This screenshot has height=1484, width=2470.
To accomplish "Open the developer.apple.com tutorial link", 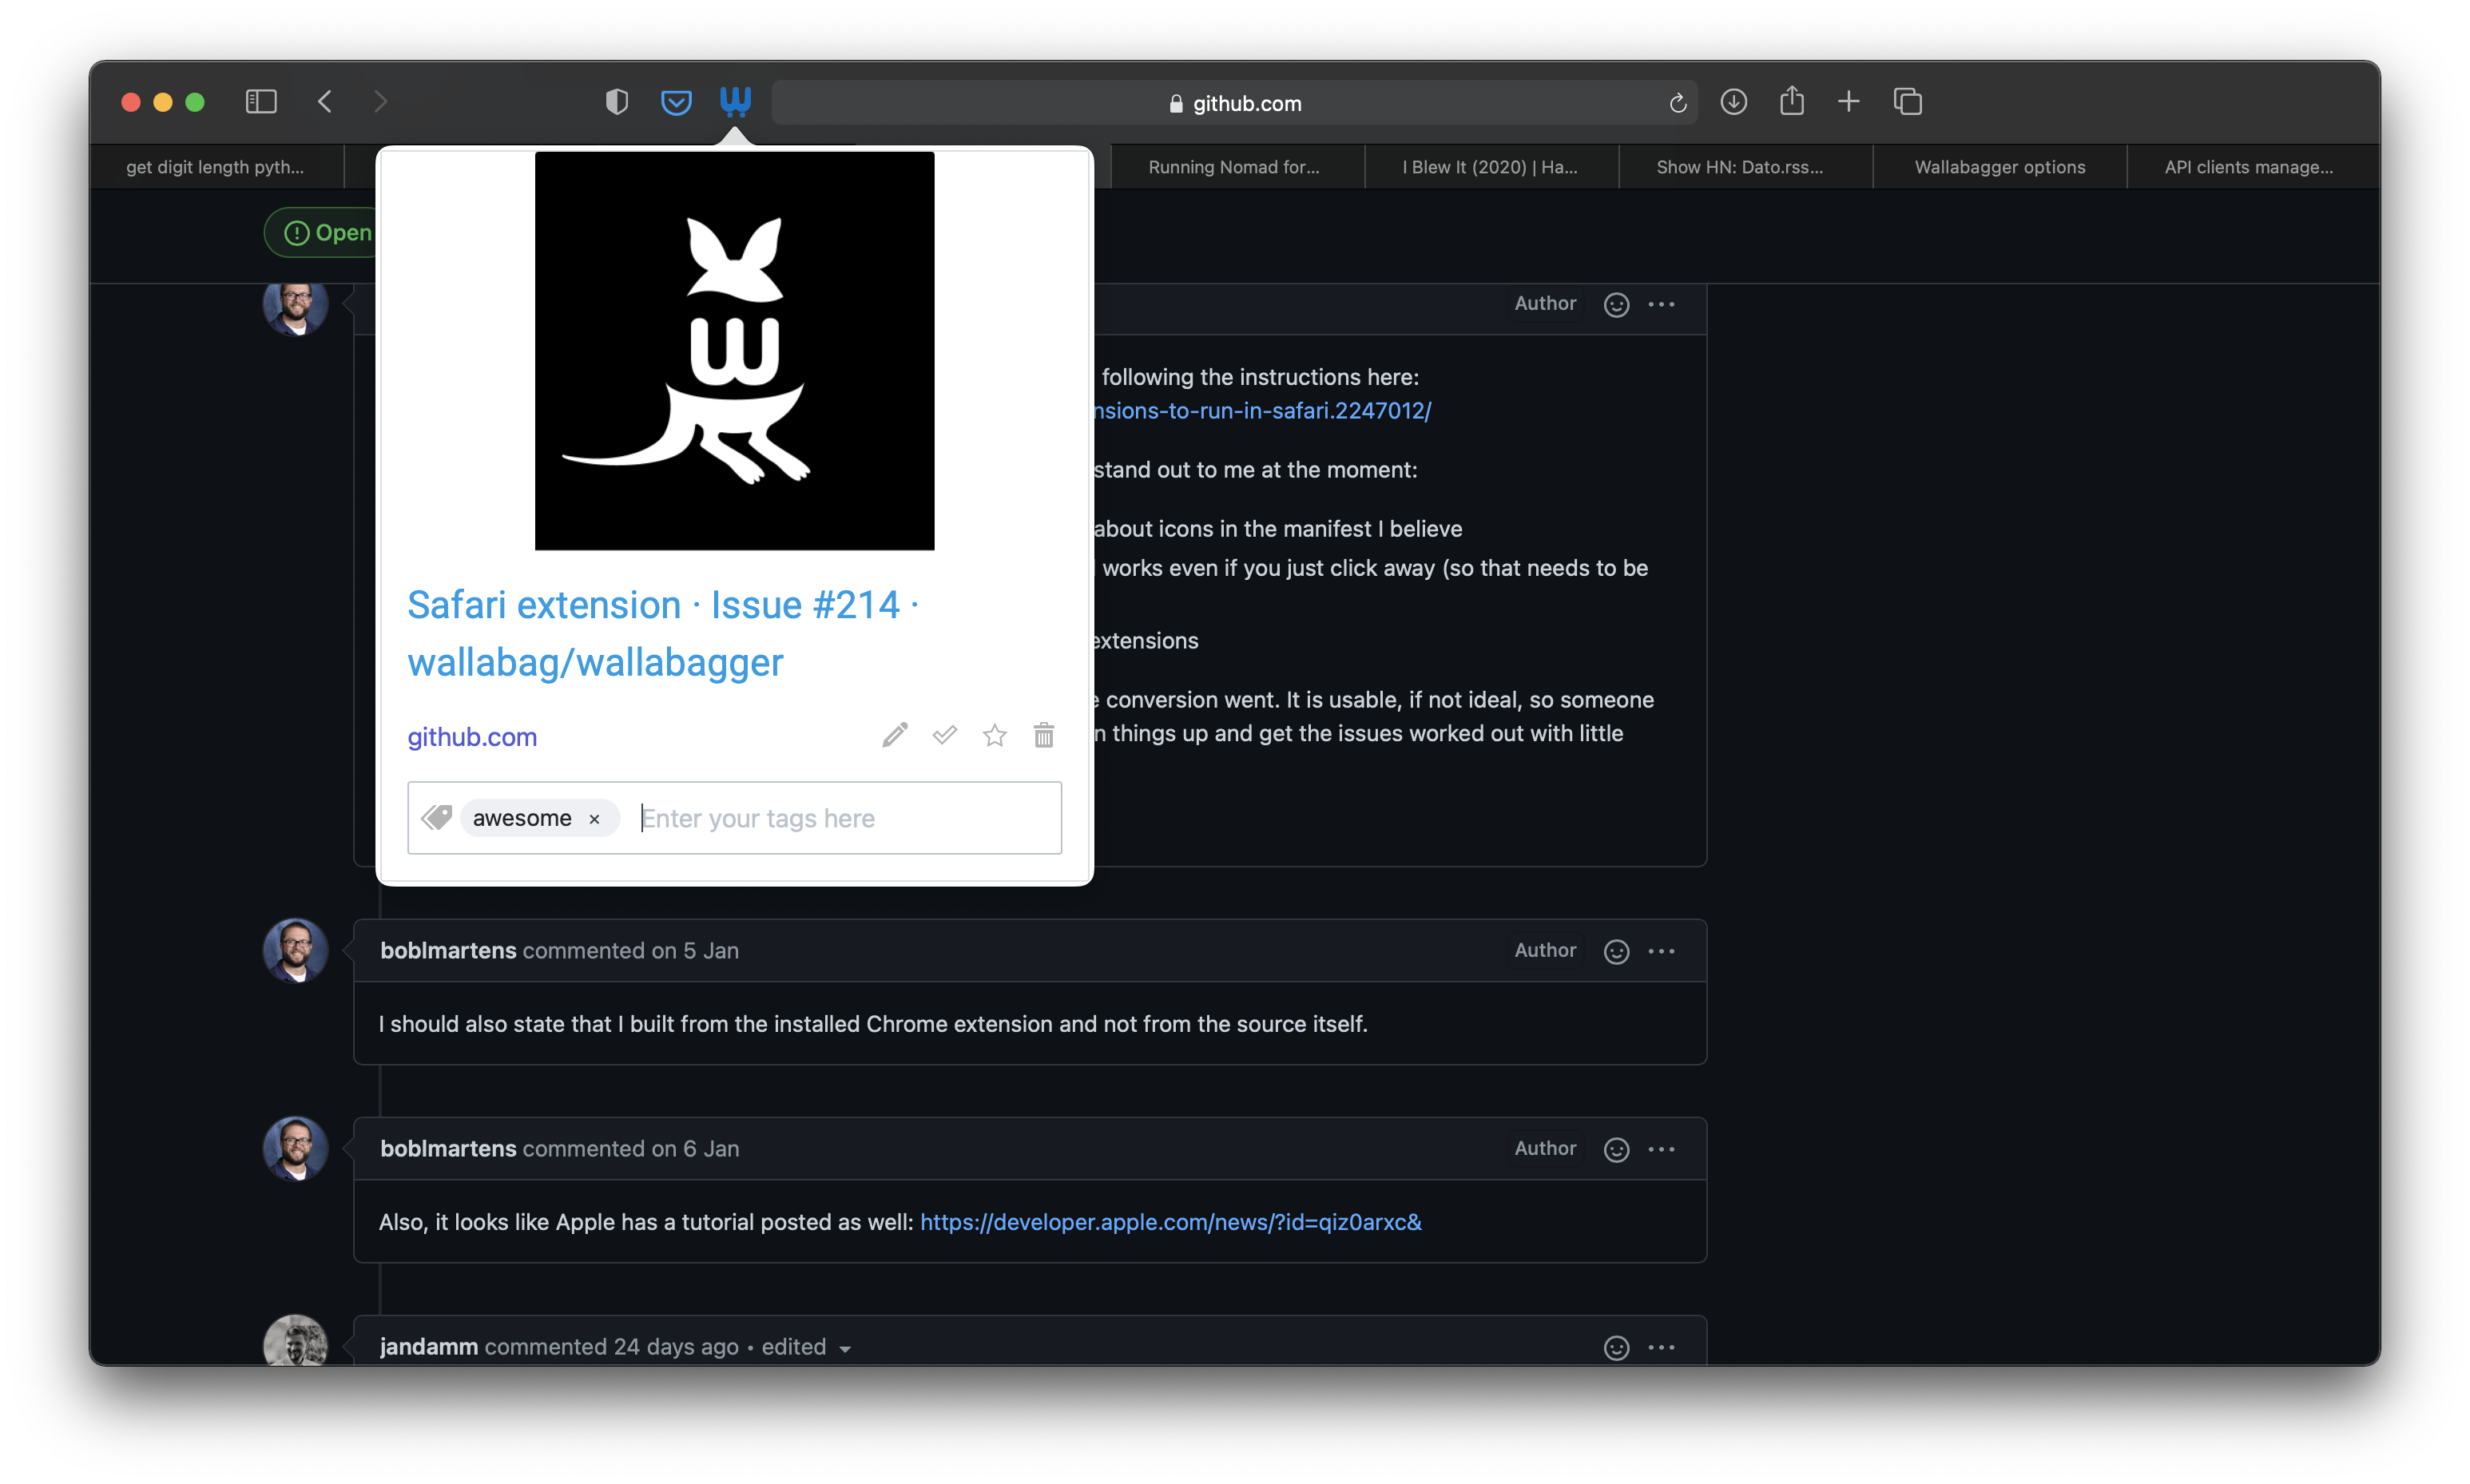I will click(1170, 1222).
